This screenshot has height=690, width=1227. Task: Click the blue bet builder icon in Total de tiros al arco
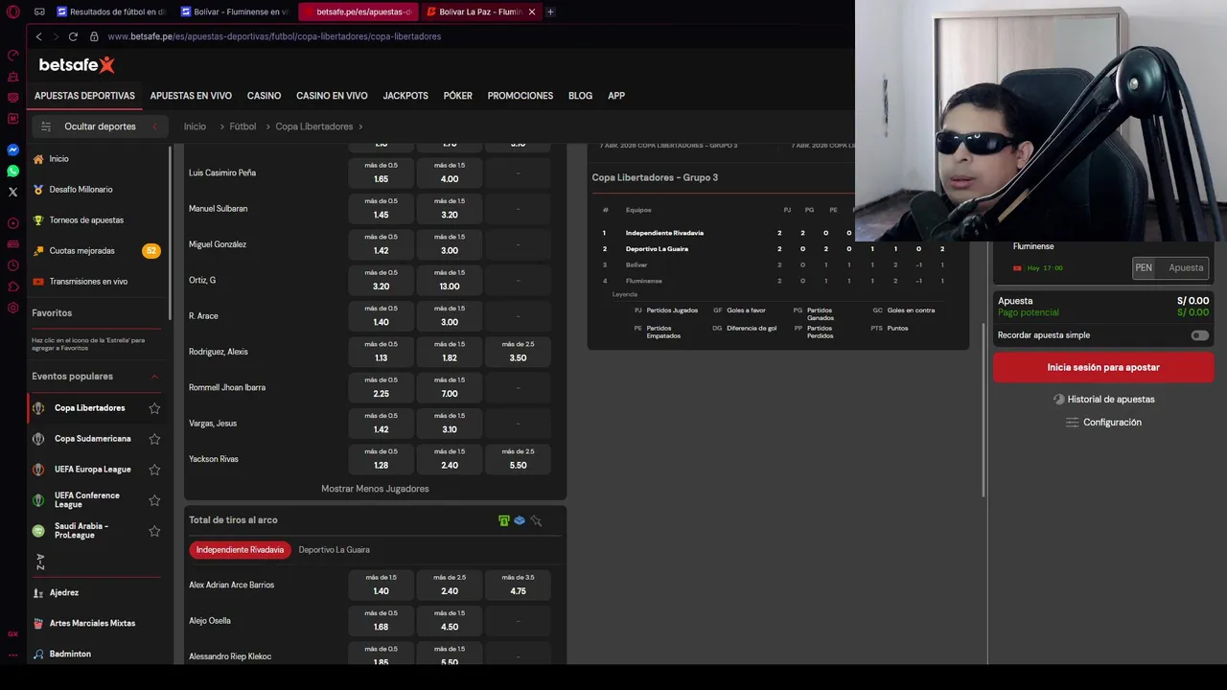point(520,520)
